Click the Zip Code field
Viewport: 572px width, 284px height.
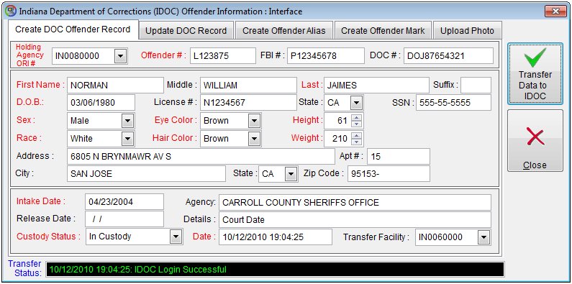click(389, 174)
